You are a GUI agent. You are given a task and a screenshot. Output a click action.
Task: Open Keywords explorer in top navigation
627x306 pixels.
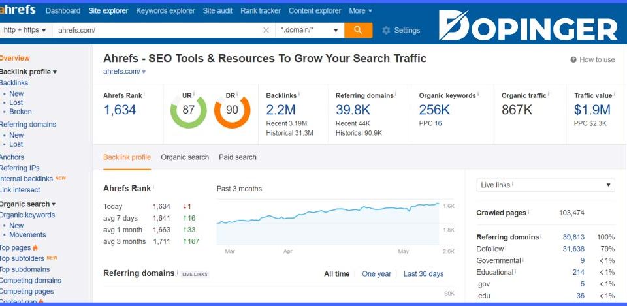165,11
